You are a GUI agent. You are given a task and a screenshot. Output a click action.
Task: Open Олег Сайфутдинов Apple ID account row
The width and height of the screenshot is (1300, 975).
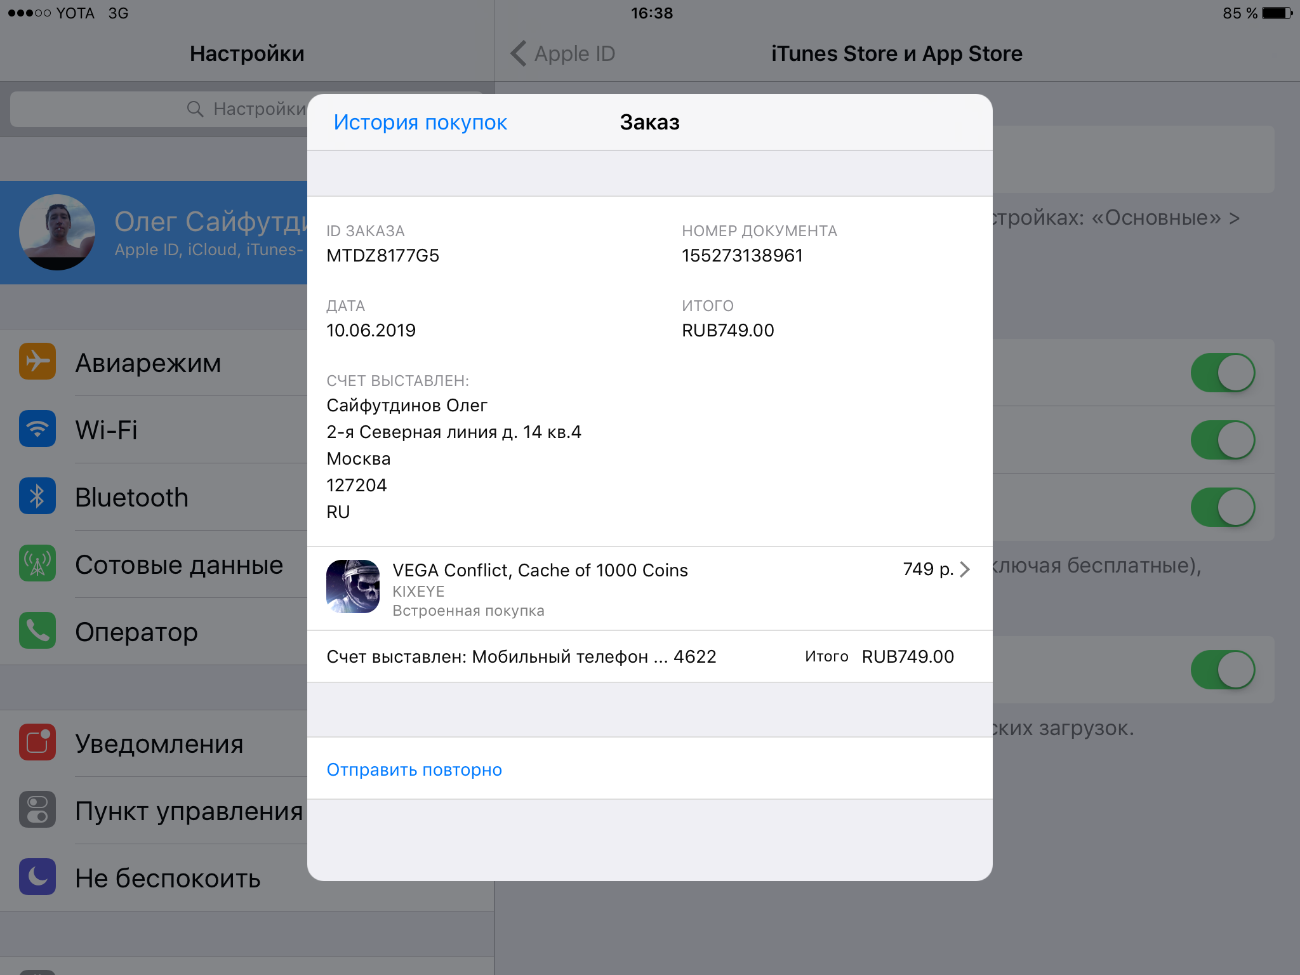click(154, 232)
